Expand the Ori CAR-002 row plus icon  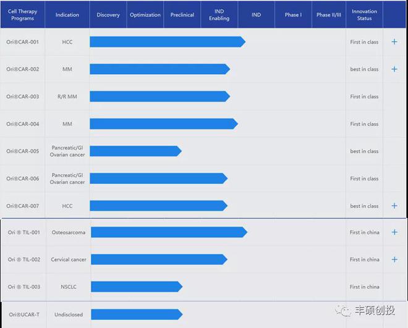coord(394,69)
